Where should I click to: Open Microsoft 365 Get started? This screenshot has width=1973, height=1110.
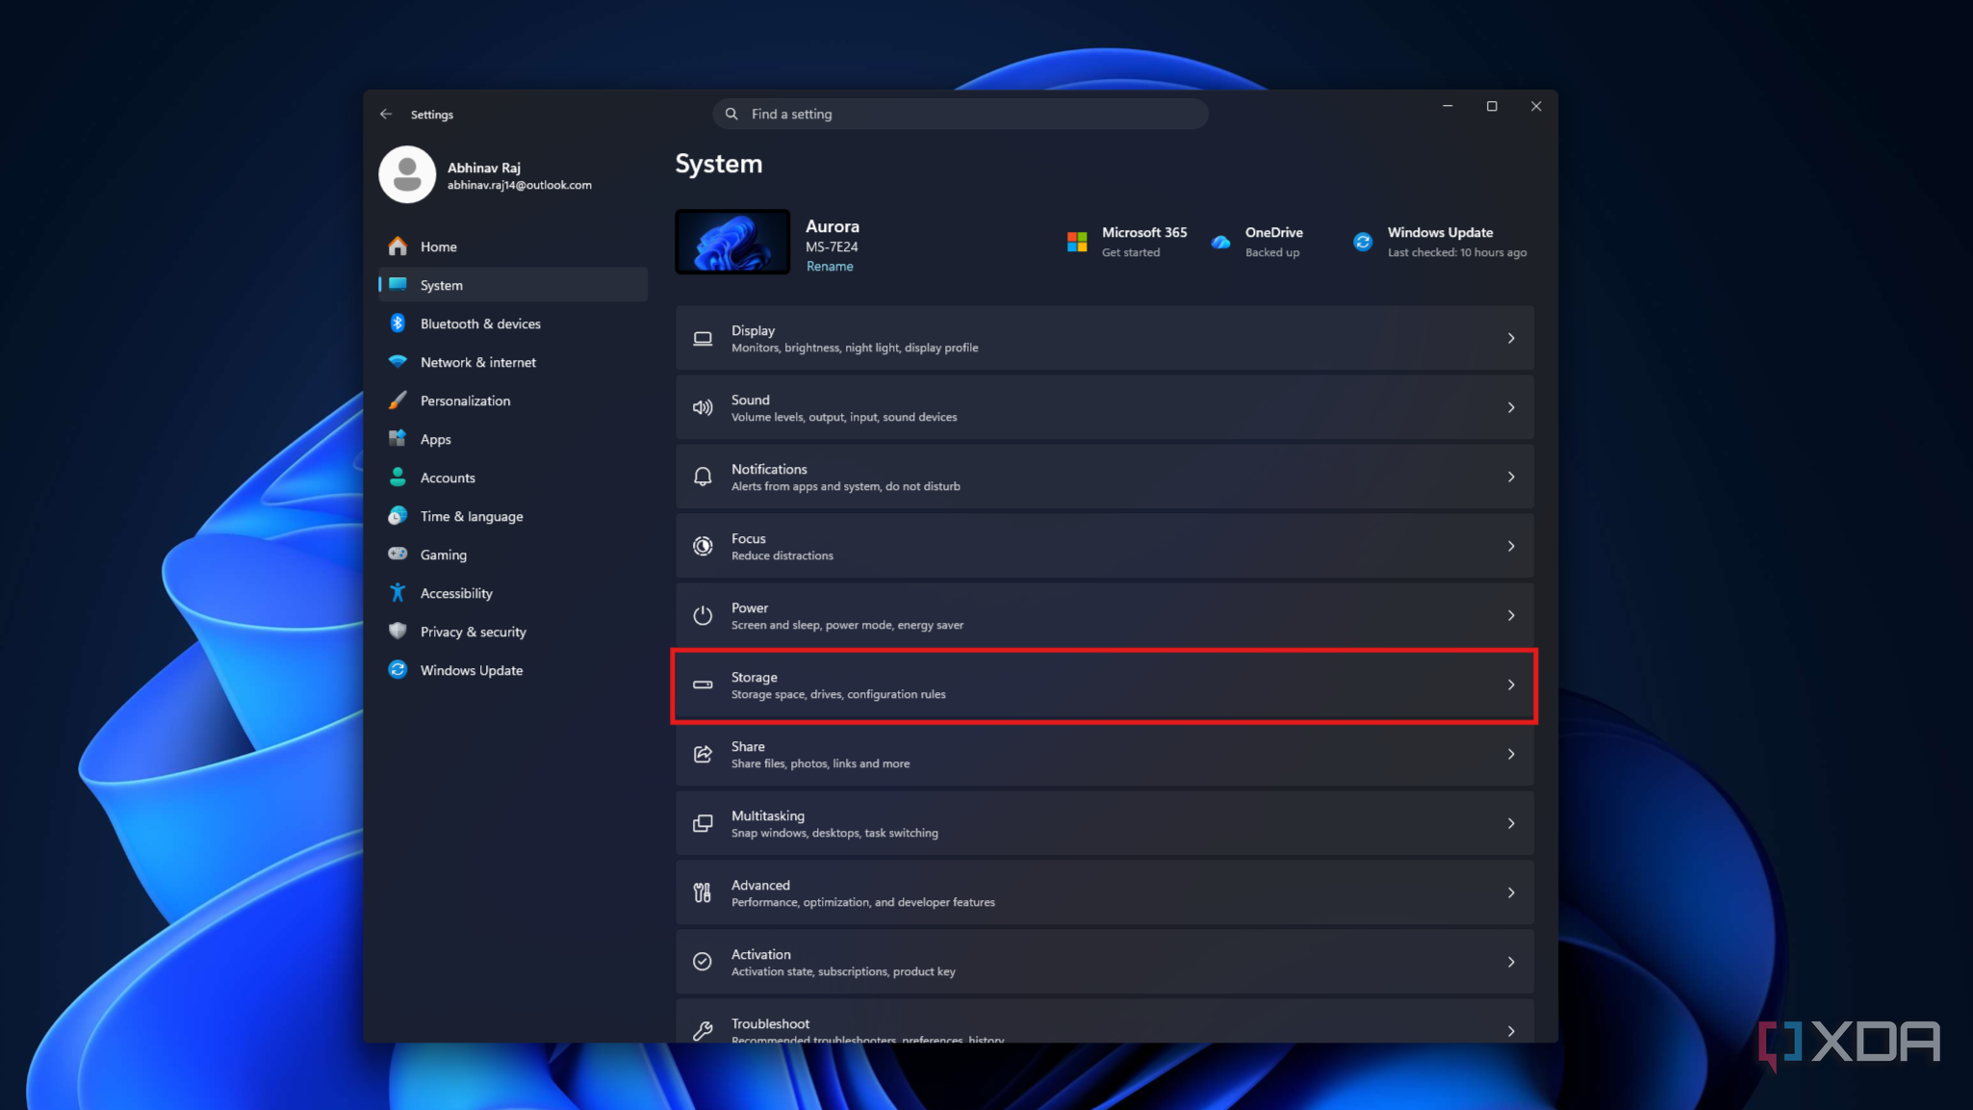pyautogui.click(x=1127, y=242)
